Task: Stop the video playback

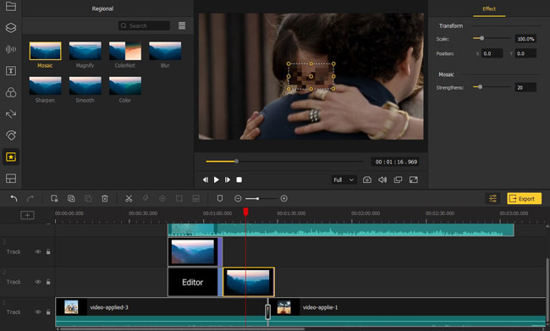Action: 239,179
